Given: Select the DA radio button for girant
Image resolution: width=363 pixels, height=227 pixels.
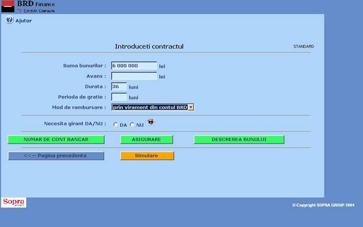Looking at the screenshot, I should (x=115, y=124).
